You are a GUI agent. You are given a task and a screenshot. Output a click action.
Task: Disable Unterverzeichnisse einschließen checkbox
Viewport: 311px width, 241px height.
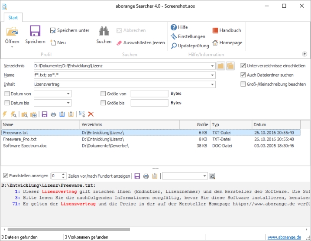pyautogui.click(x=243, y=66)
